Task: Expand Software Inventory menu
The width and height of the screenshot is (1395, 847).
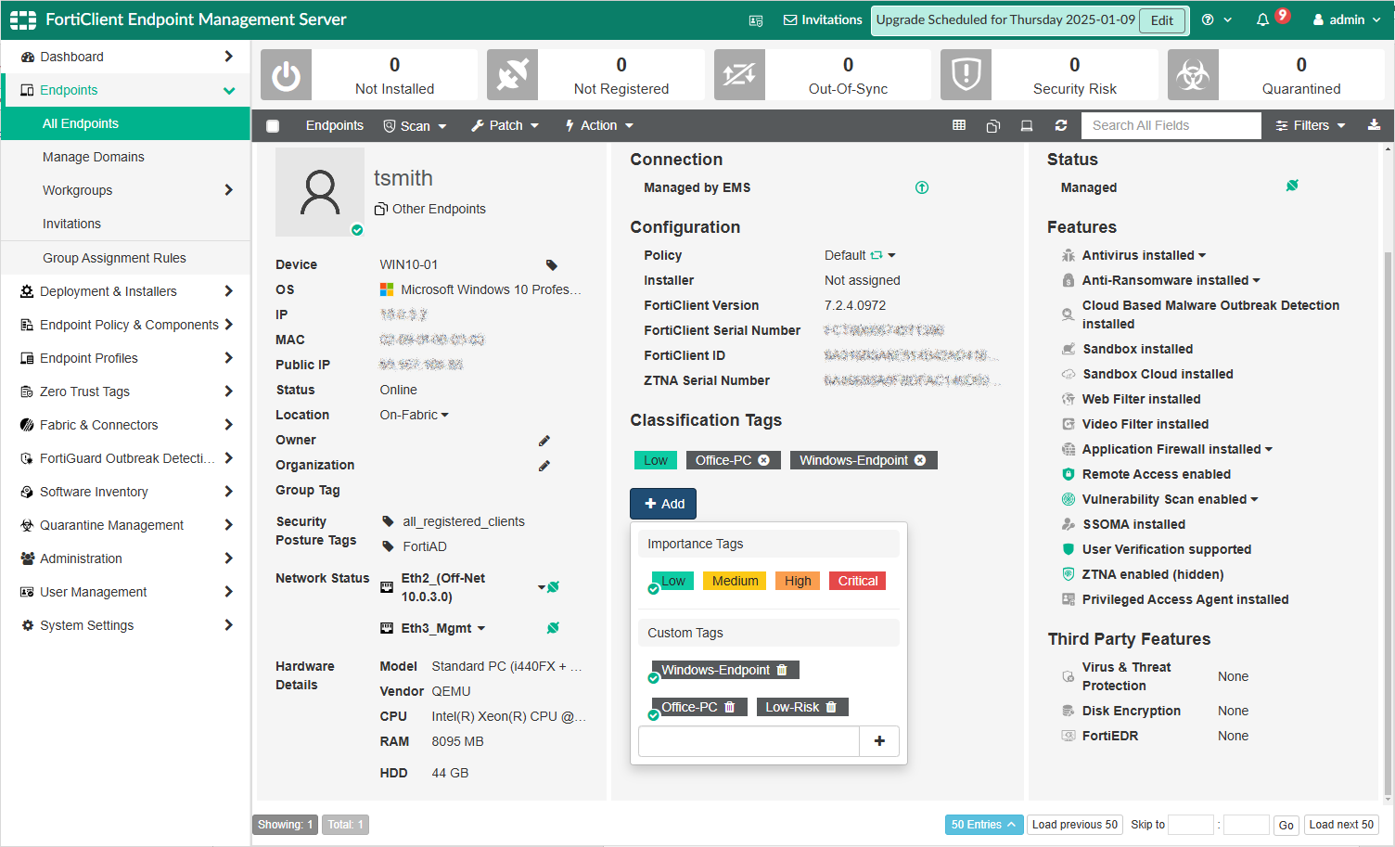Action: pyautogui.click(x=126, y=492)
